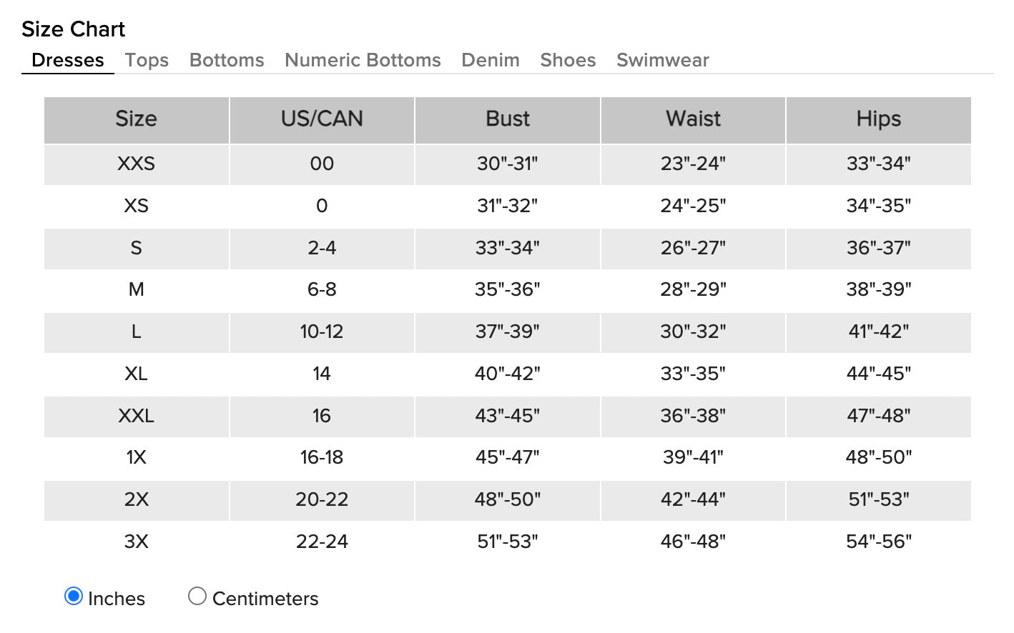Go to the Denim tab
This screenshot has height=633, width=1014.
tap(491, 60)
